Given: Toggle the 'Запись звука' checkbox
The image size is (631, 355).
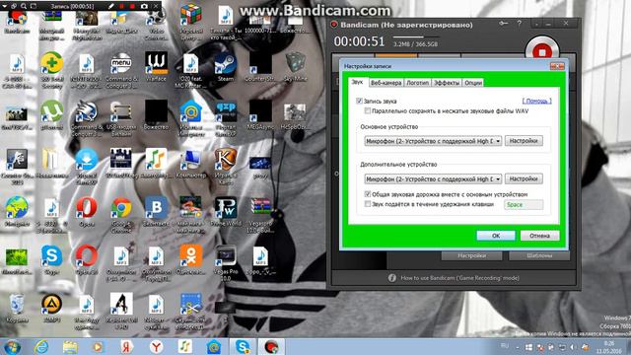Looking at the screenshot, I should [359, 101].
